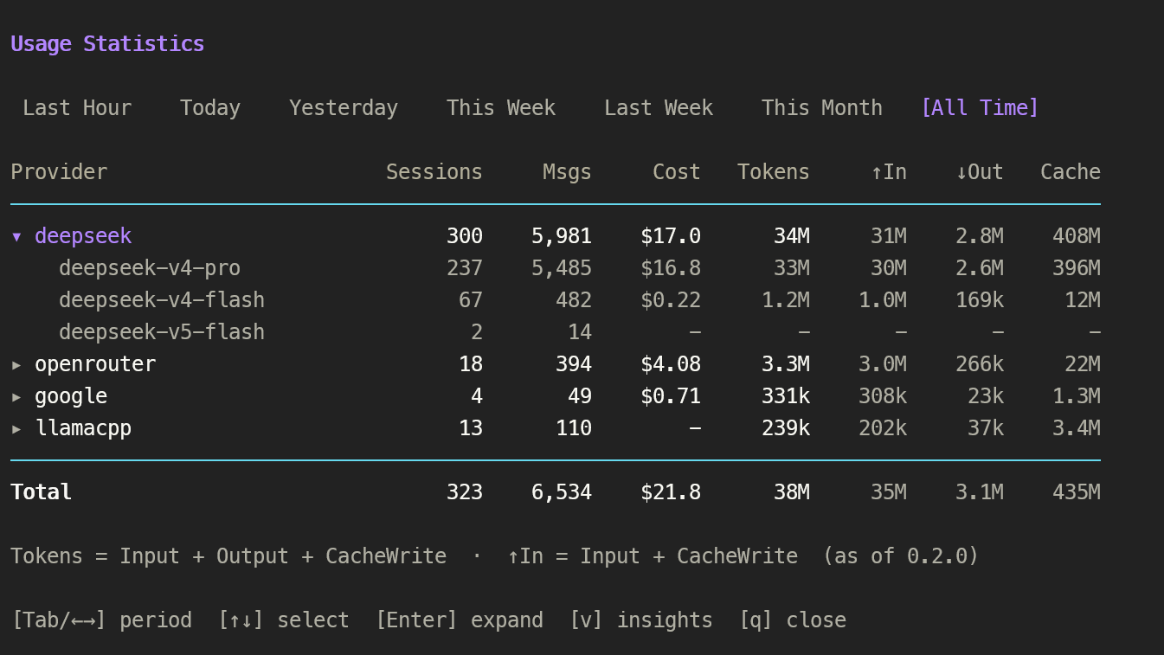
Task: Click total message count 6,534
Action: point(562,492)
